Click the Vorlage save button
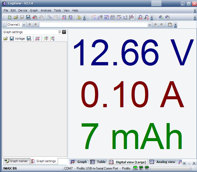The width and height of the screenshot is (197, 172). [17, 39]
